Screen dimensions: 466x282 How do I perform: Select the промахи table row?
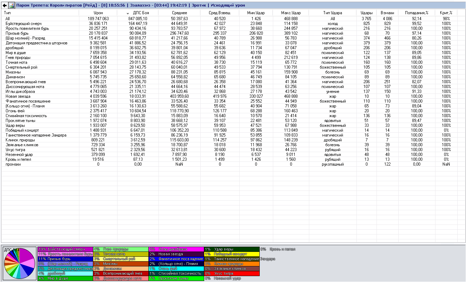tap(233, 164)
